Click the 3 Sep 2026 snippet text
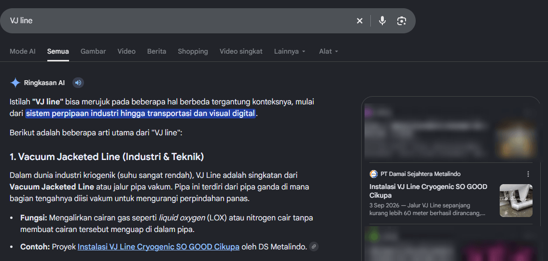Viewport: 548px width, 261px height. click(427, 209)
